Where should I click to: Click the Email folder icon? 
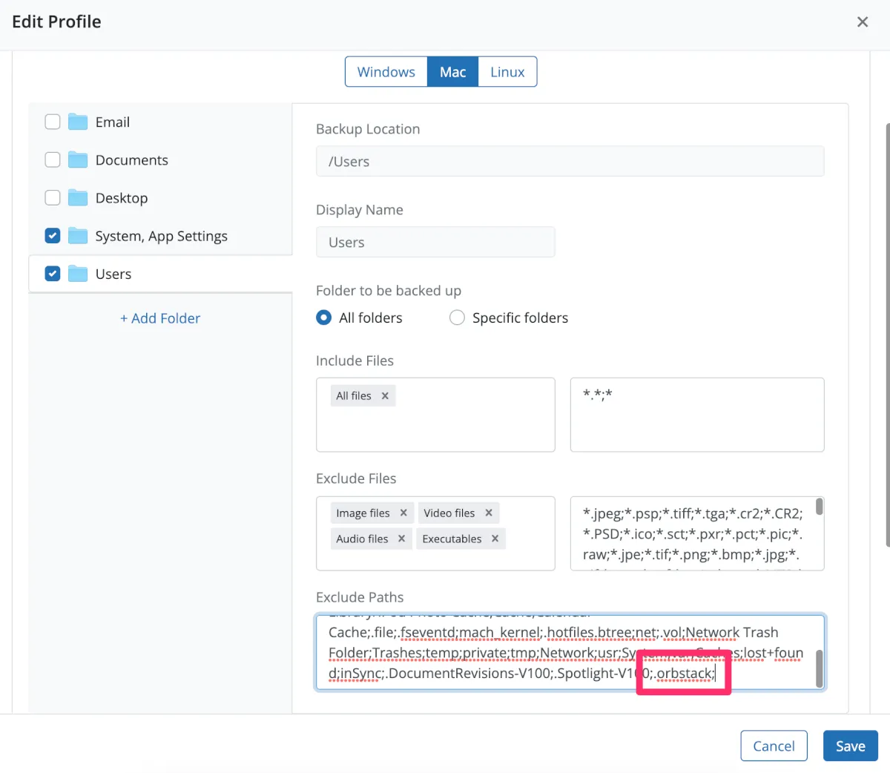pos(78,122)
